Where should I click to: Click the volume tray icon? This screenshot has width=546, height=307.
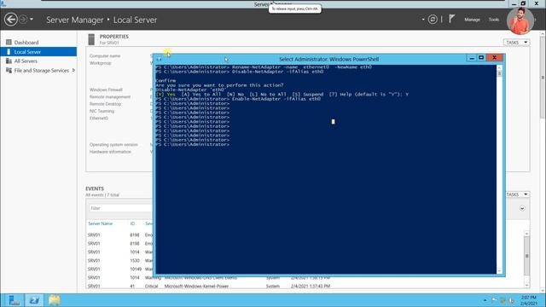pos(511,300)
